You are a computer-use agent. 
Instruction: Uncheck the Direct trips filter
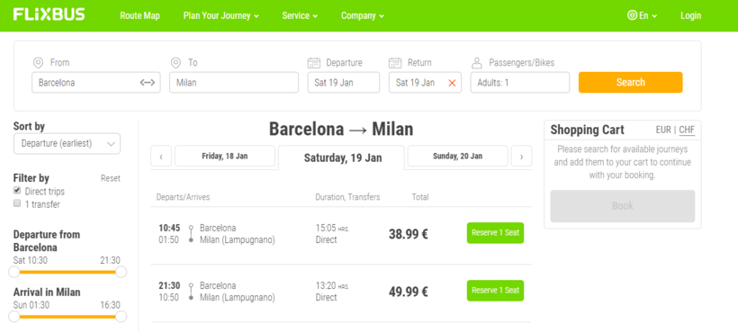click(17, 191)
